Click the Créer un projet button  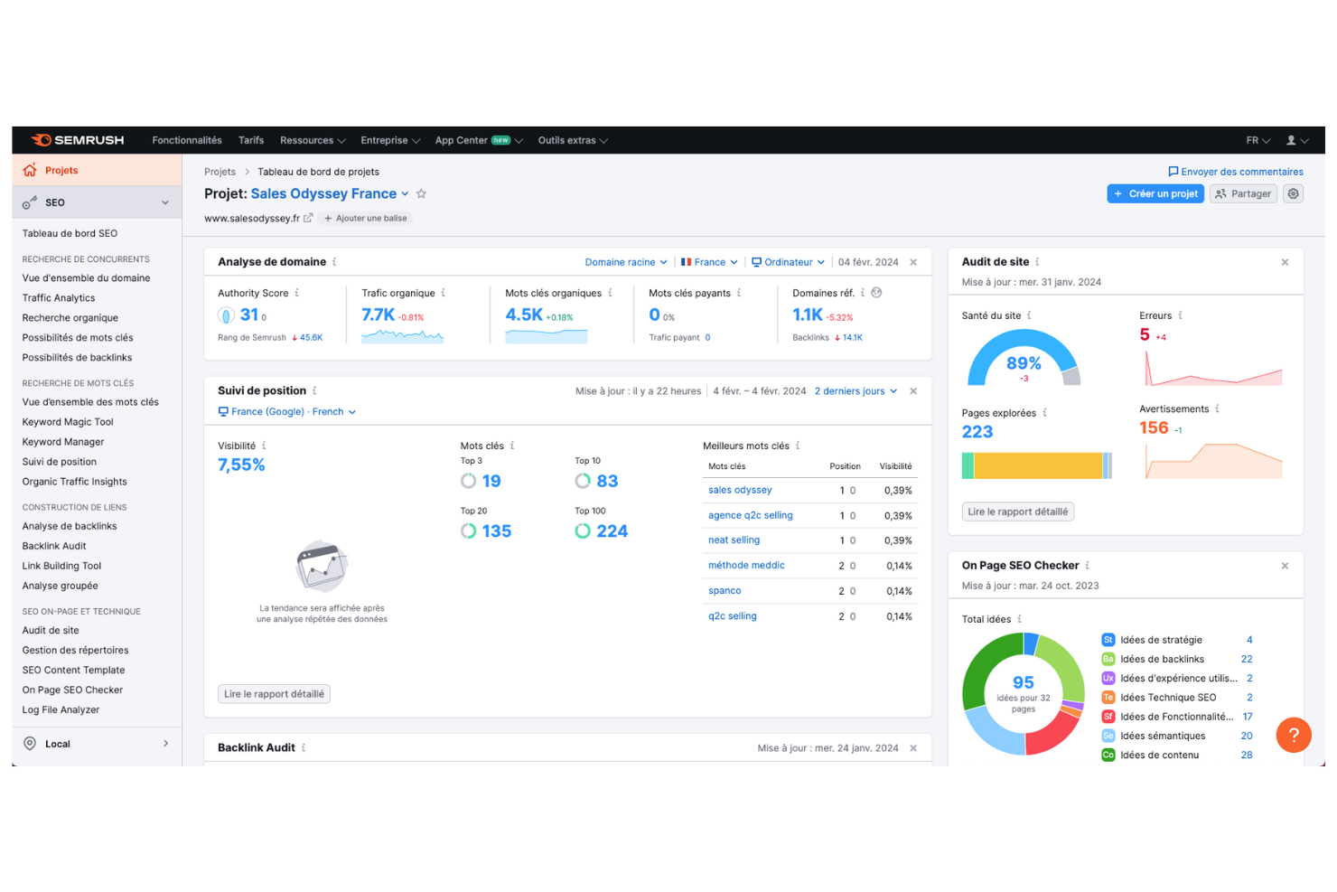coord(1155,193)
